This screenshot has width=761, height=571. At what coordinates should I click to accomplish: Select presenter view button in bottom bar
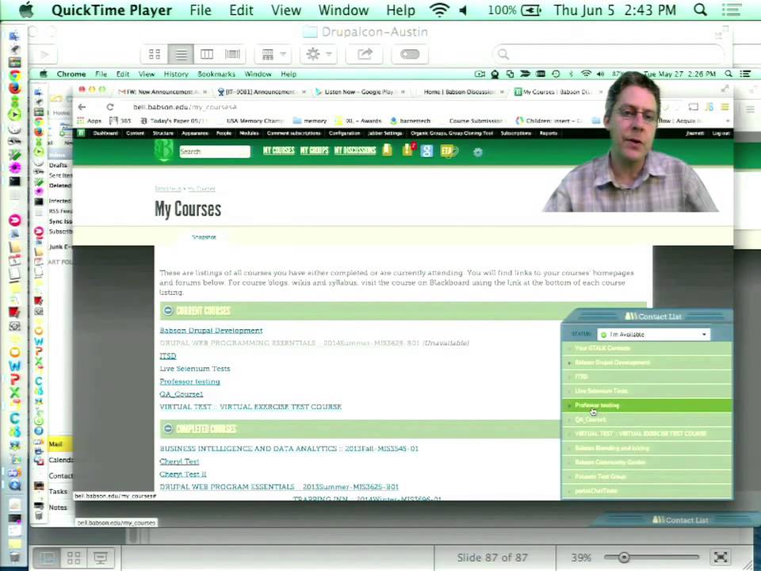101,558
